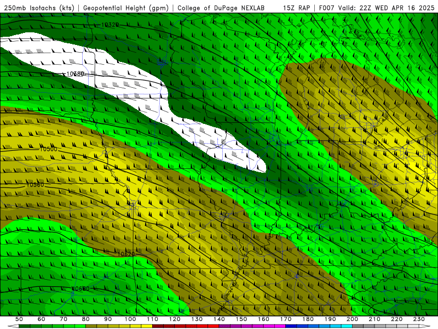Select the 60 value on the color scale
Image resolution: width=438 pixels, height=329 pixels.
click(x=42, y=319)
